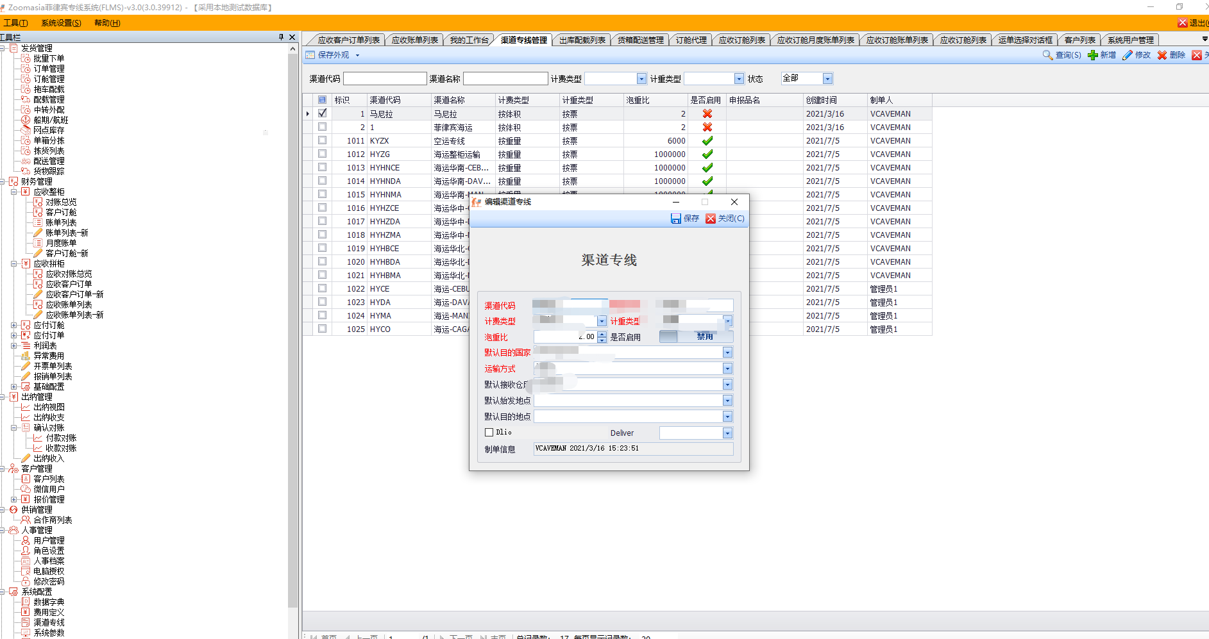
Task: Open the 系统设置(S) menu
Action: pos(61,23)
